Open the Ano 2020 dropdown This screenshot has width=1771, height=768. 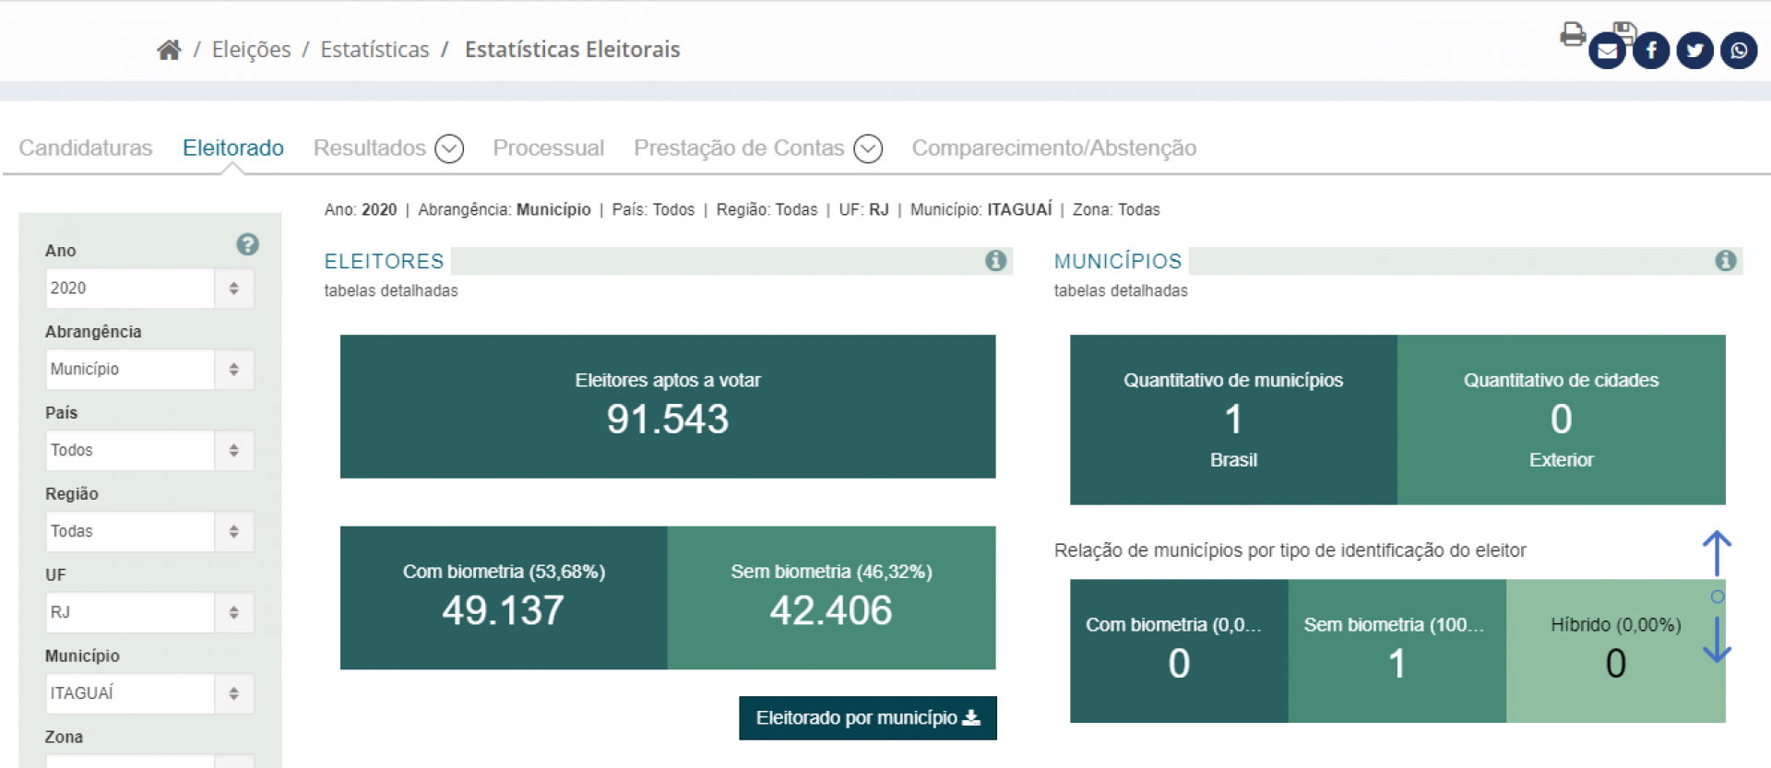coord(149,289)
